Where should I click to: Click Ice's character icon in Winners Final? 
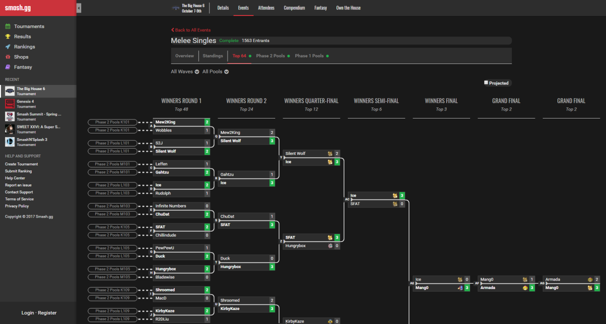point(460,279)
